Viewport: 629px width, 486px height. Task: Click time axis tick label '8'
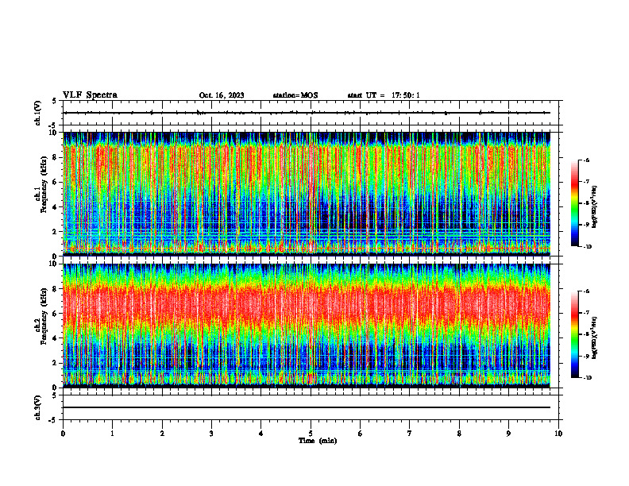(459, 434)
